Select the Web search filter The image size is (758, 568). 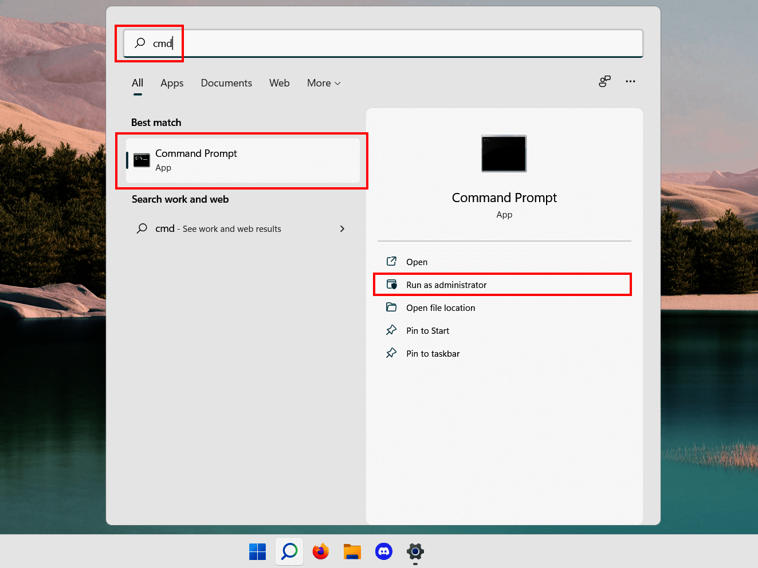click(279, 83)
